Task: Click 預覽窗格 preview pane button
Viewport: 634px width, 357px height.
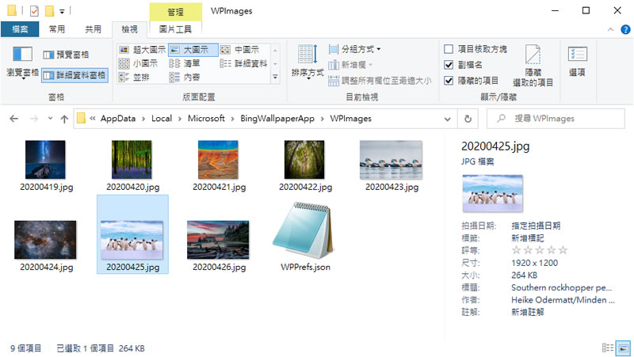Action: (67, 55)
